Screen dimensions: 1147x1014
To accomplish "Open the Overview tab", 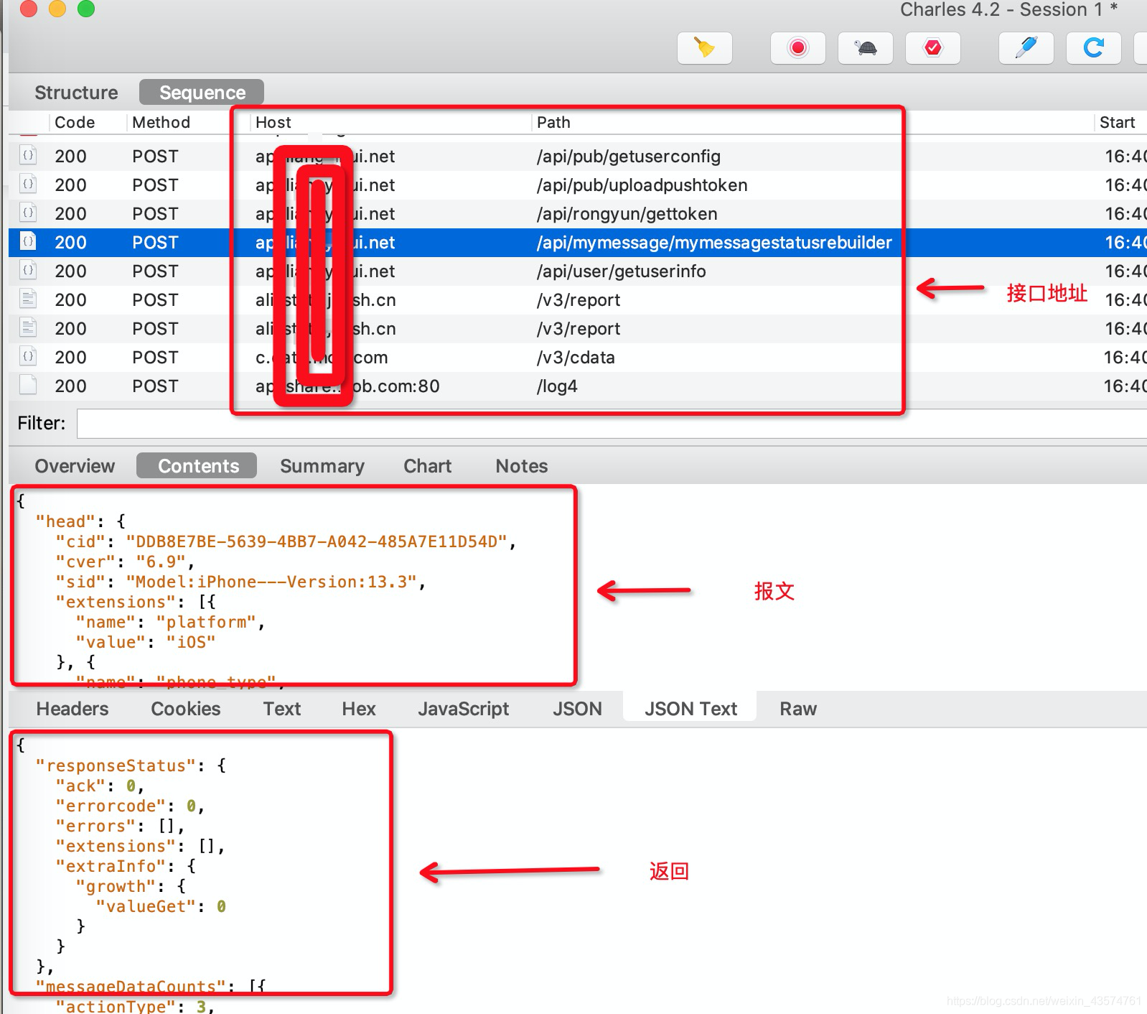I will (x=75, y=466).
